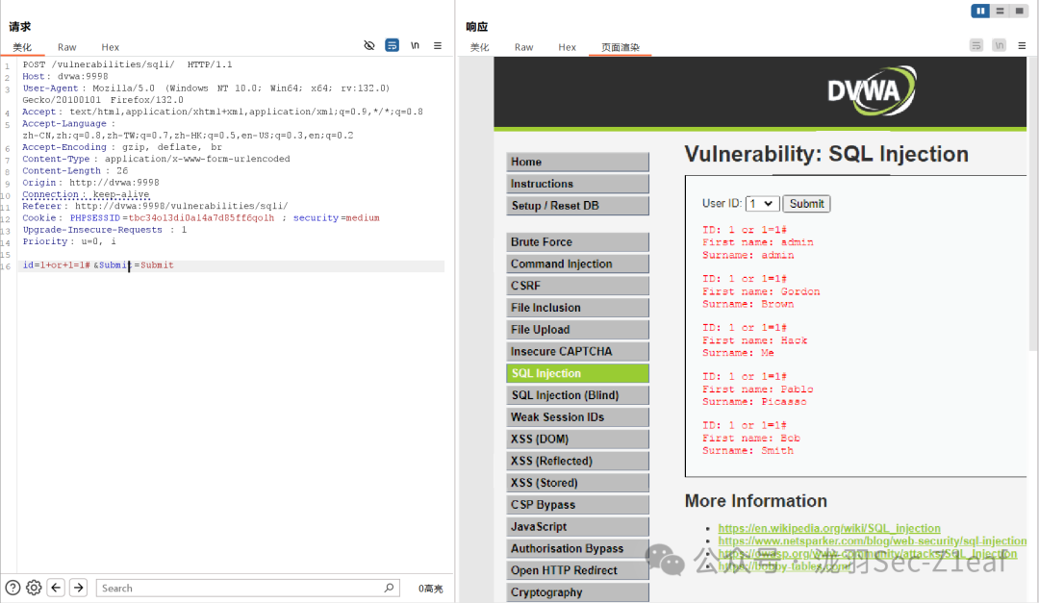Open SQL Injection (Blind) menu item
This screenshot has width=1039, height=603.
(577, 395)
